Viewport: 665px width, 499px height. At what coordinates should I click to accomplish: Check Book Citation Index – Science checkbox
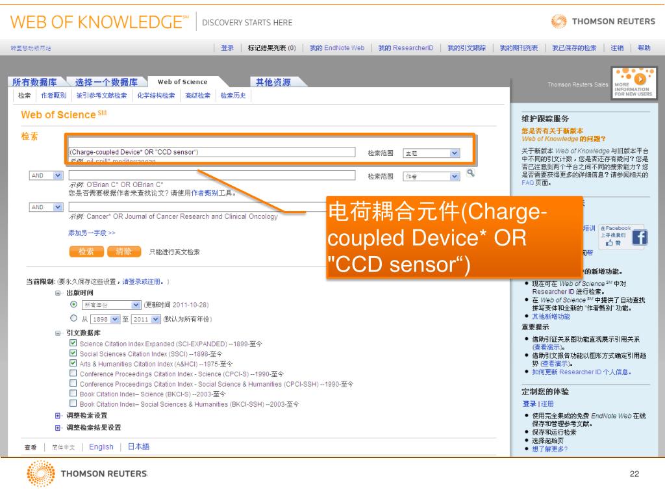[73, 393]
